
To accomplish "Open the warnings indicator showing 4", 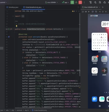I will pos(73,11).
